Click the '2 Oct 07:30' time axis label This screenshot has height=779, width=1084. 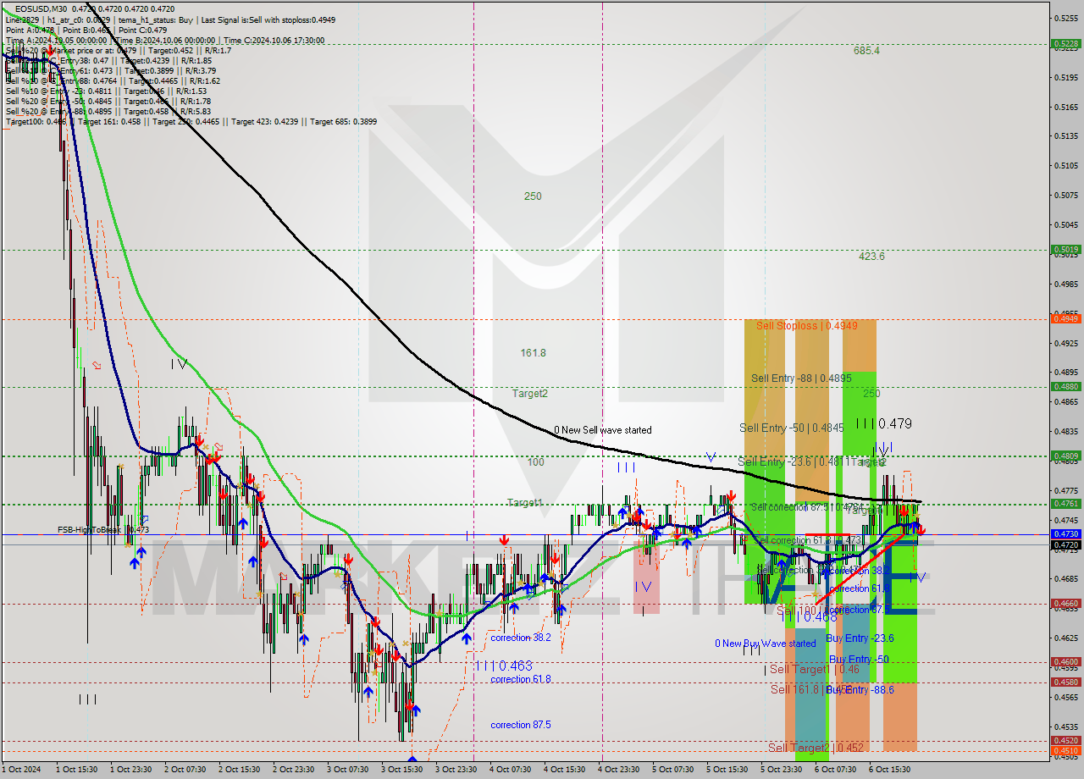pos(184,770)
